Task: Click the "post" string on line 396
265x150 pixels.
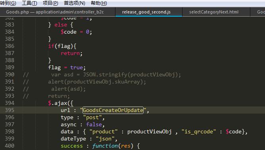Action: pos(92,117)
